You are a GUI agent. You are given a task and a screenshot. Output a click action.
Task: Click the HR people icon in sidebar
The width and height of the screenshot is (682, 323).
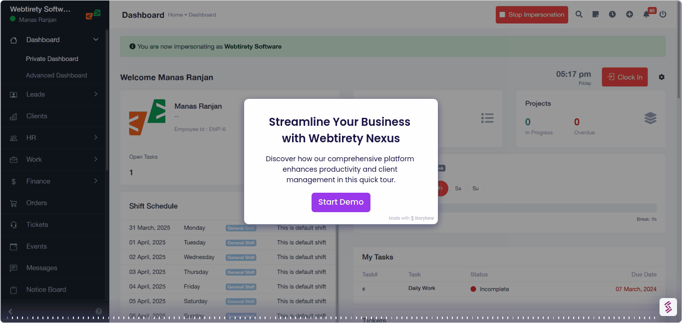coord(14,138)
